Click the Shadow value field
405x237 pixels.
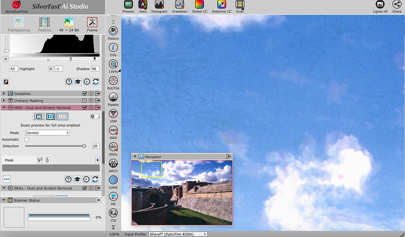click(95, 69)
